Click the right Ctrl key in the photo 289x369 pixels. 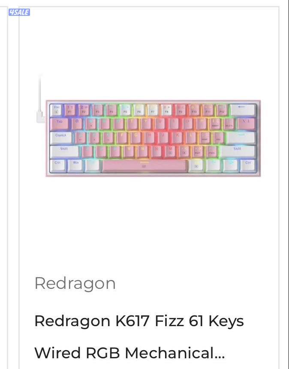coord(248,166)
